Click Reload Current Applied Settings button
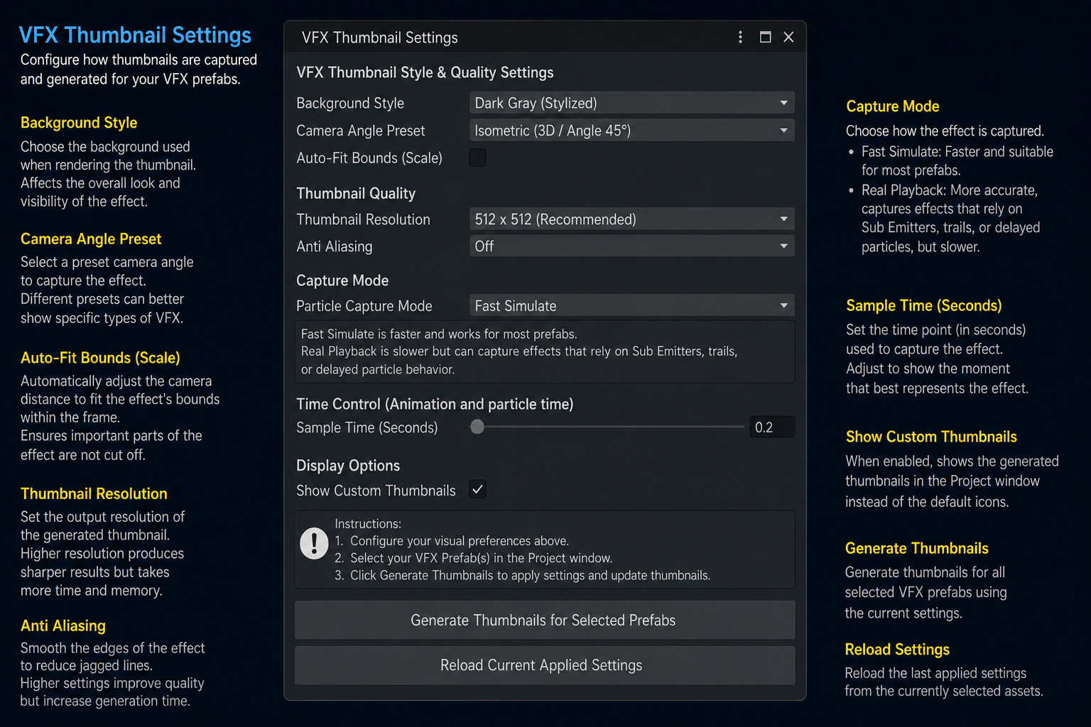 tap(544, 665)
